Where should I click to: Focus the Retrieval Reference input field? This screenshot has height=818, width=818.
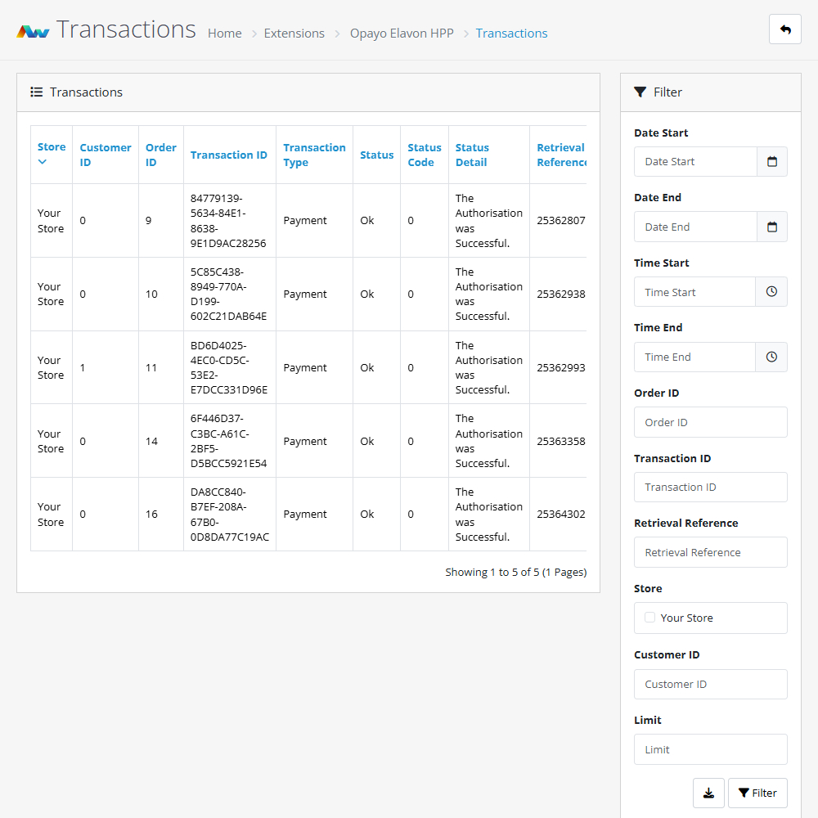pyautogui.click(x=710, y=552)
